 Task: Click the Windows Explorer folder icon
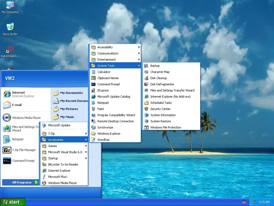(x=93, y=134)
